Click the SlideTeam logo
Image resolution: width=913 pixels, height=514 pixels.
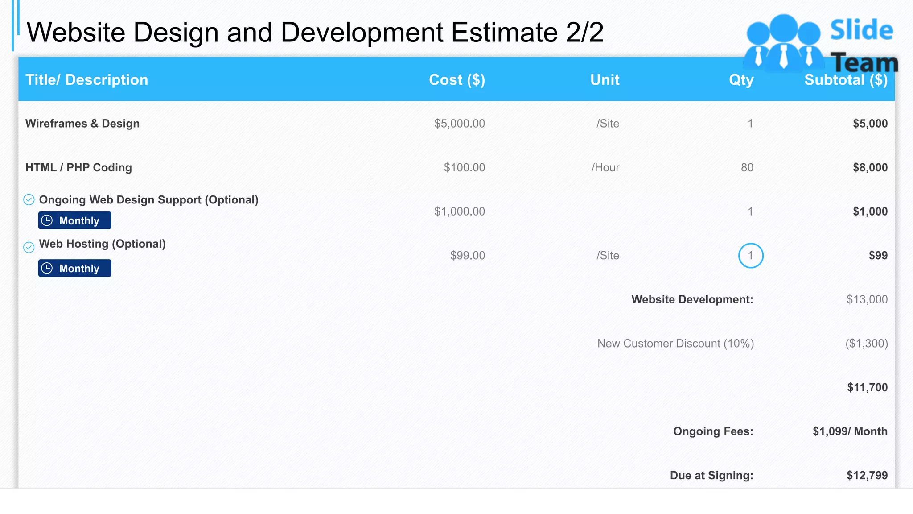(x=821, y=44)
